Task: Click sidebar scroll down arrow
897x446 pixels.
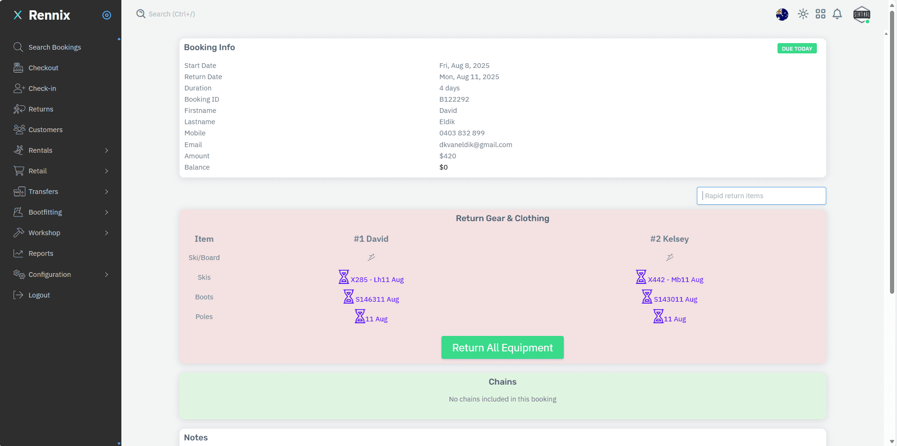Action: click(x=119, y=443)
